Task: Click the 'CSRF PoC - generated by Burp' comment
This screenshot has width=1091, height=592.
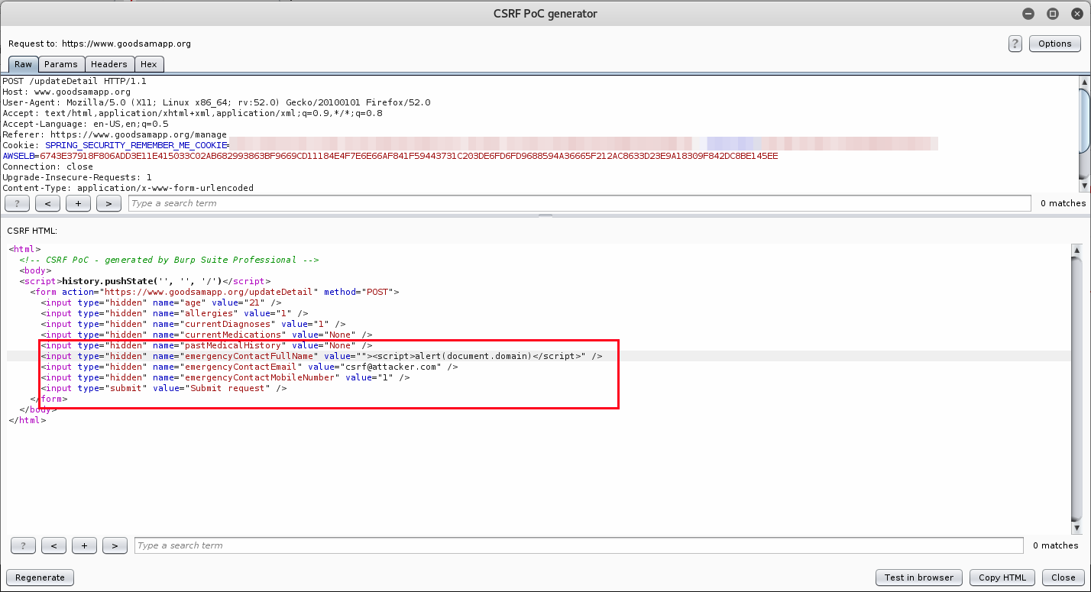Action: 170,260
